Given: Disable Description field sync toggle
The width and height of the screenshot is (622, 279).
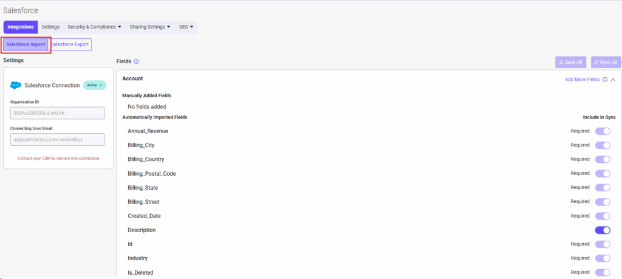Looking at the screenshot, I should pos(603,230).
